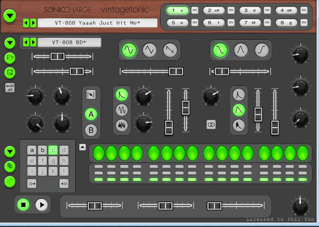Select the sawtooth oscillator waveform
Viewport: 319px width, 227px height.
pos(170,50)
